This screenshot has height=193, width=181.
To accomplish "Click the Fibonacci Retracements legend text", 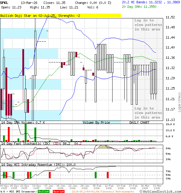I will 103,191.
